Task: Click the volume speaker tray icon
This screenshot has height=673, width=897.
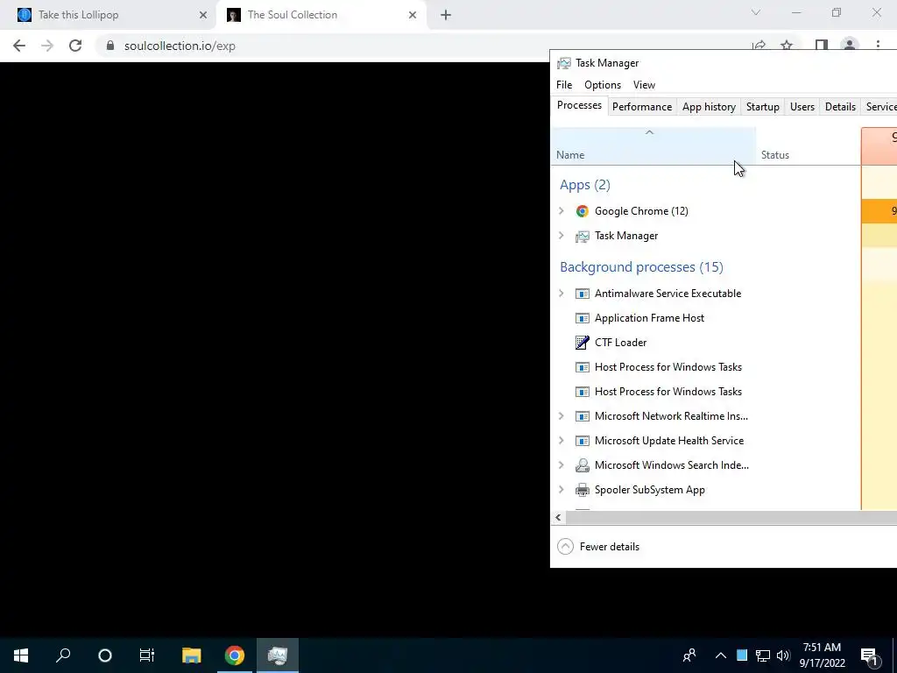Action: click(x=783, y=655)
